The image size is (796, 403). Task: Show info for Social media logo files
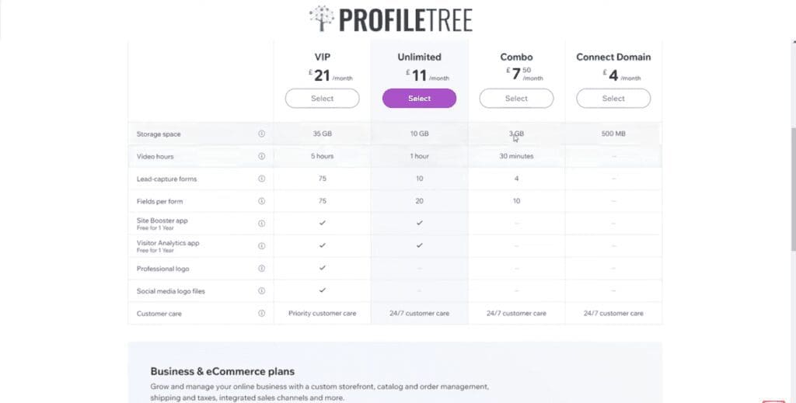[261, 291]
